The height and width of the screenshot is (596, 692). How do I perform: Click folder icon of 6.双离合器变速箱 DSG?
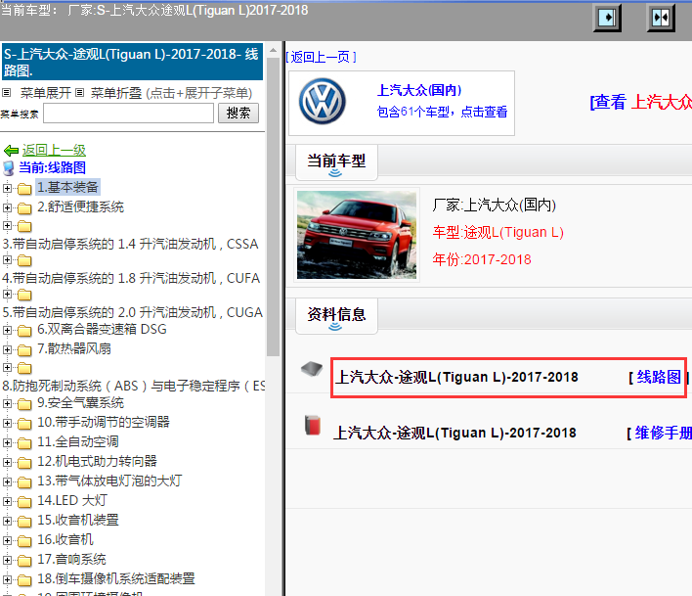click(24, 331)
